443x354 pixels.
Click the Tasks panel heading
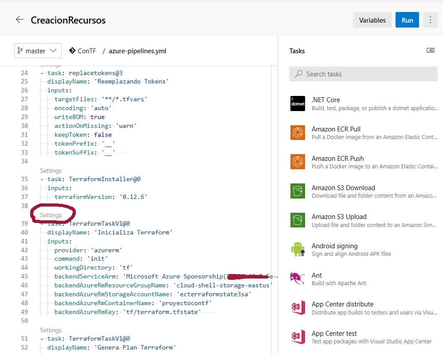click(x=297, y=51)
